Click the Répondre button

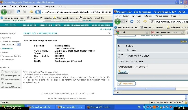[126, 84]
